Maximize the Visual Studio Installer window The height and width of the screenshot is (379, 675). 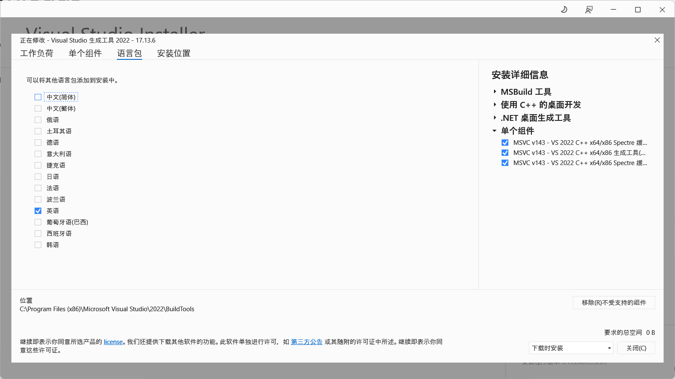click(x=638, y=10)
